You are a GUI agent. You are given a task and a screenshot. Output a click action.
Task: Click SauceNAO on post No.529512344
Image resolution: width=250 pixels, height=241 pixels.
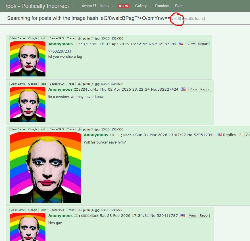click(57, 129)
